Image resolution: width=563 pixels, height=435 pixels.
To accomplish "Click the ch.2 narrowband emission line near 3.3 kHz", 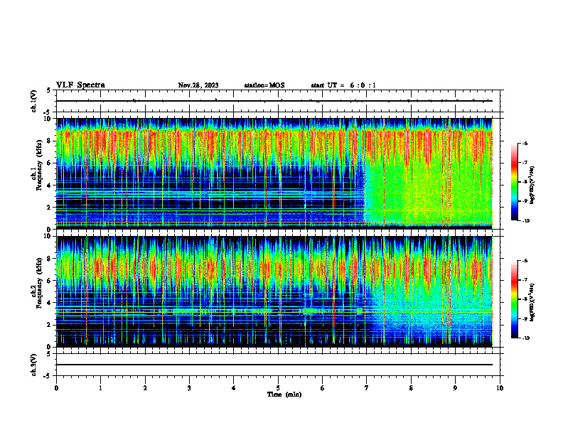I will click(x=274, y=310).
